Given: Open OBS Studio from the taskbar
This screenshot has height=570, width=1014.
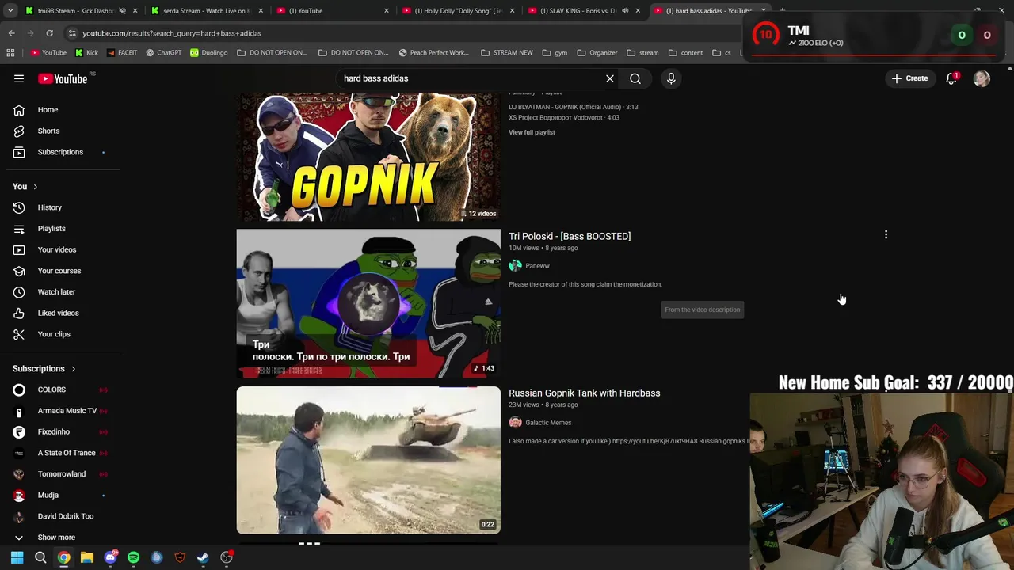Looking at the screenshot, I should pos(227,557).
